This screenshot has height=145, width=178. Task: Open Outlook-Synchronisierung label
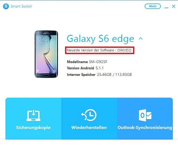(145, 128)
